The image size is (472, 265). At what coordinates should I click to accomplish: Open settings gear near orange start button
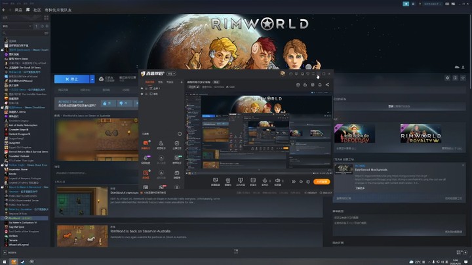click(x=308, y=182)
